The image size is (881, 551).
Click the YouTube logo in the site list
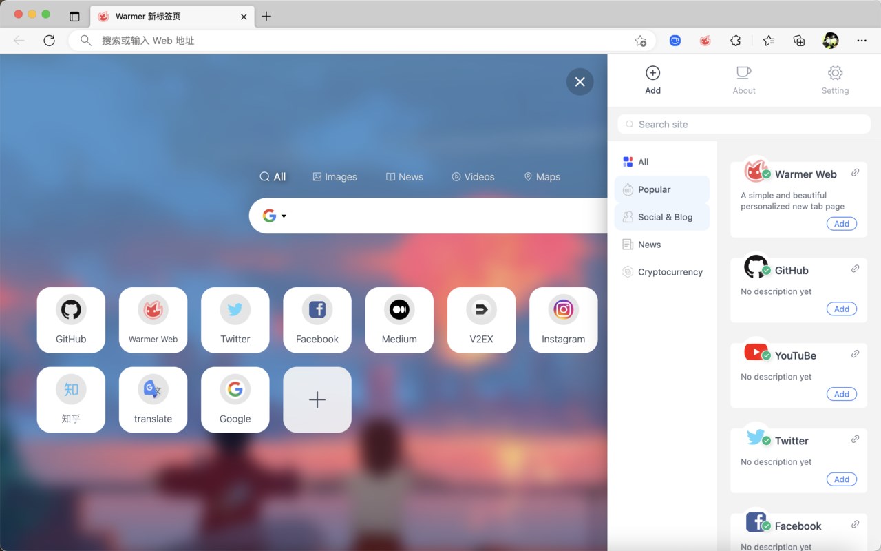coord(756,353)
